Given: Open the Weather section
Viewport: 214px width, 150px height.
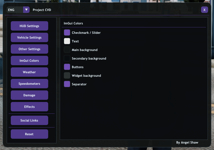Looking at the screenshot, I should point(29,72).
